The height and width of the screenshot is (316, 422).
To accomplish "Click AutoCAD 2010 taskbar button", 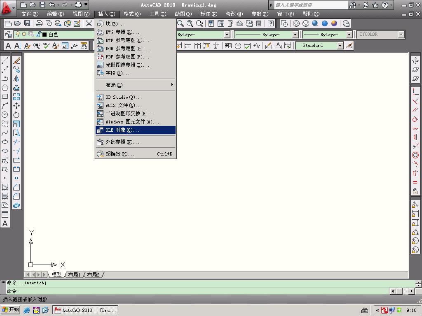I will click(x=85, y=310).
